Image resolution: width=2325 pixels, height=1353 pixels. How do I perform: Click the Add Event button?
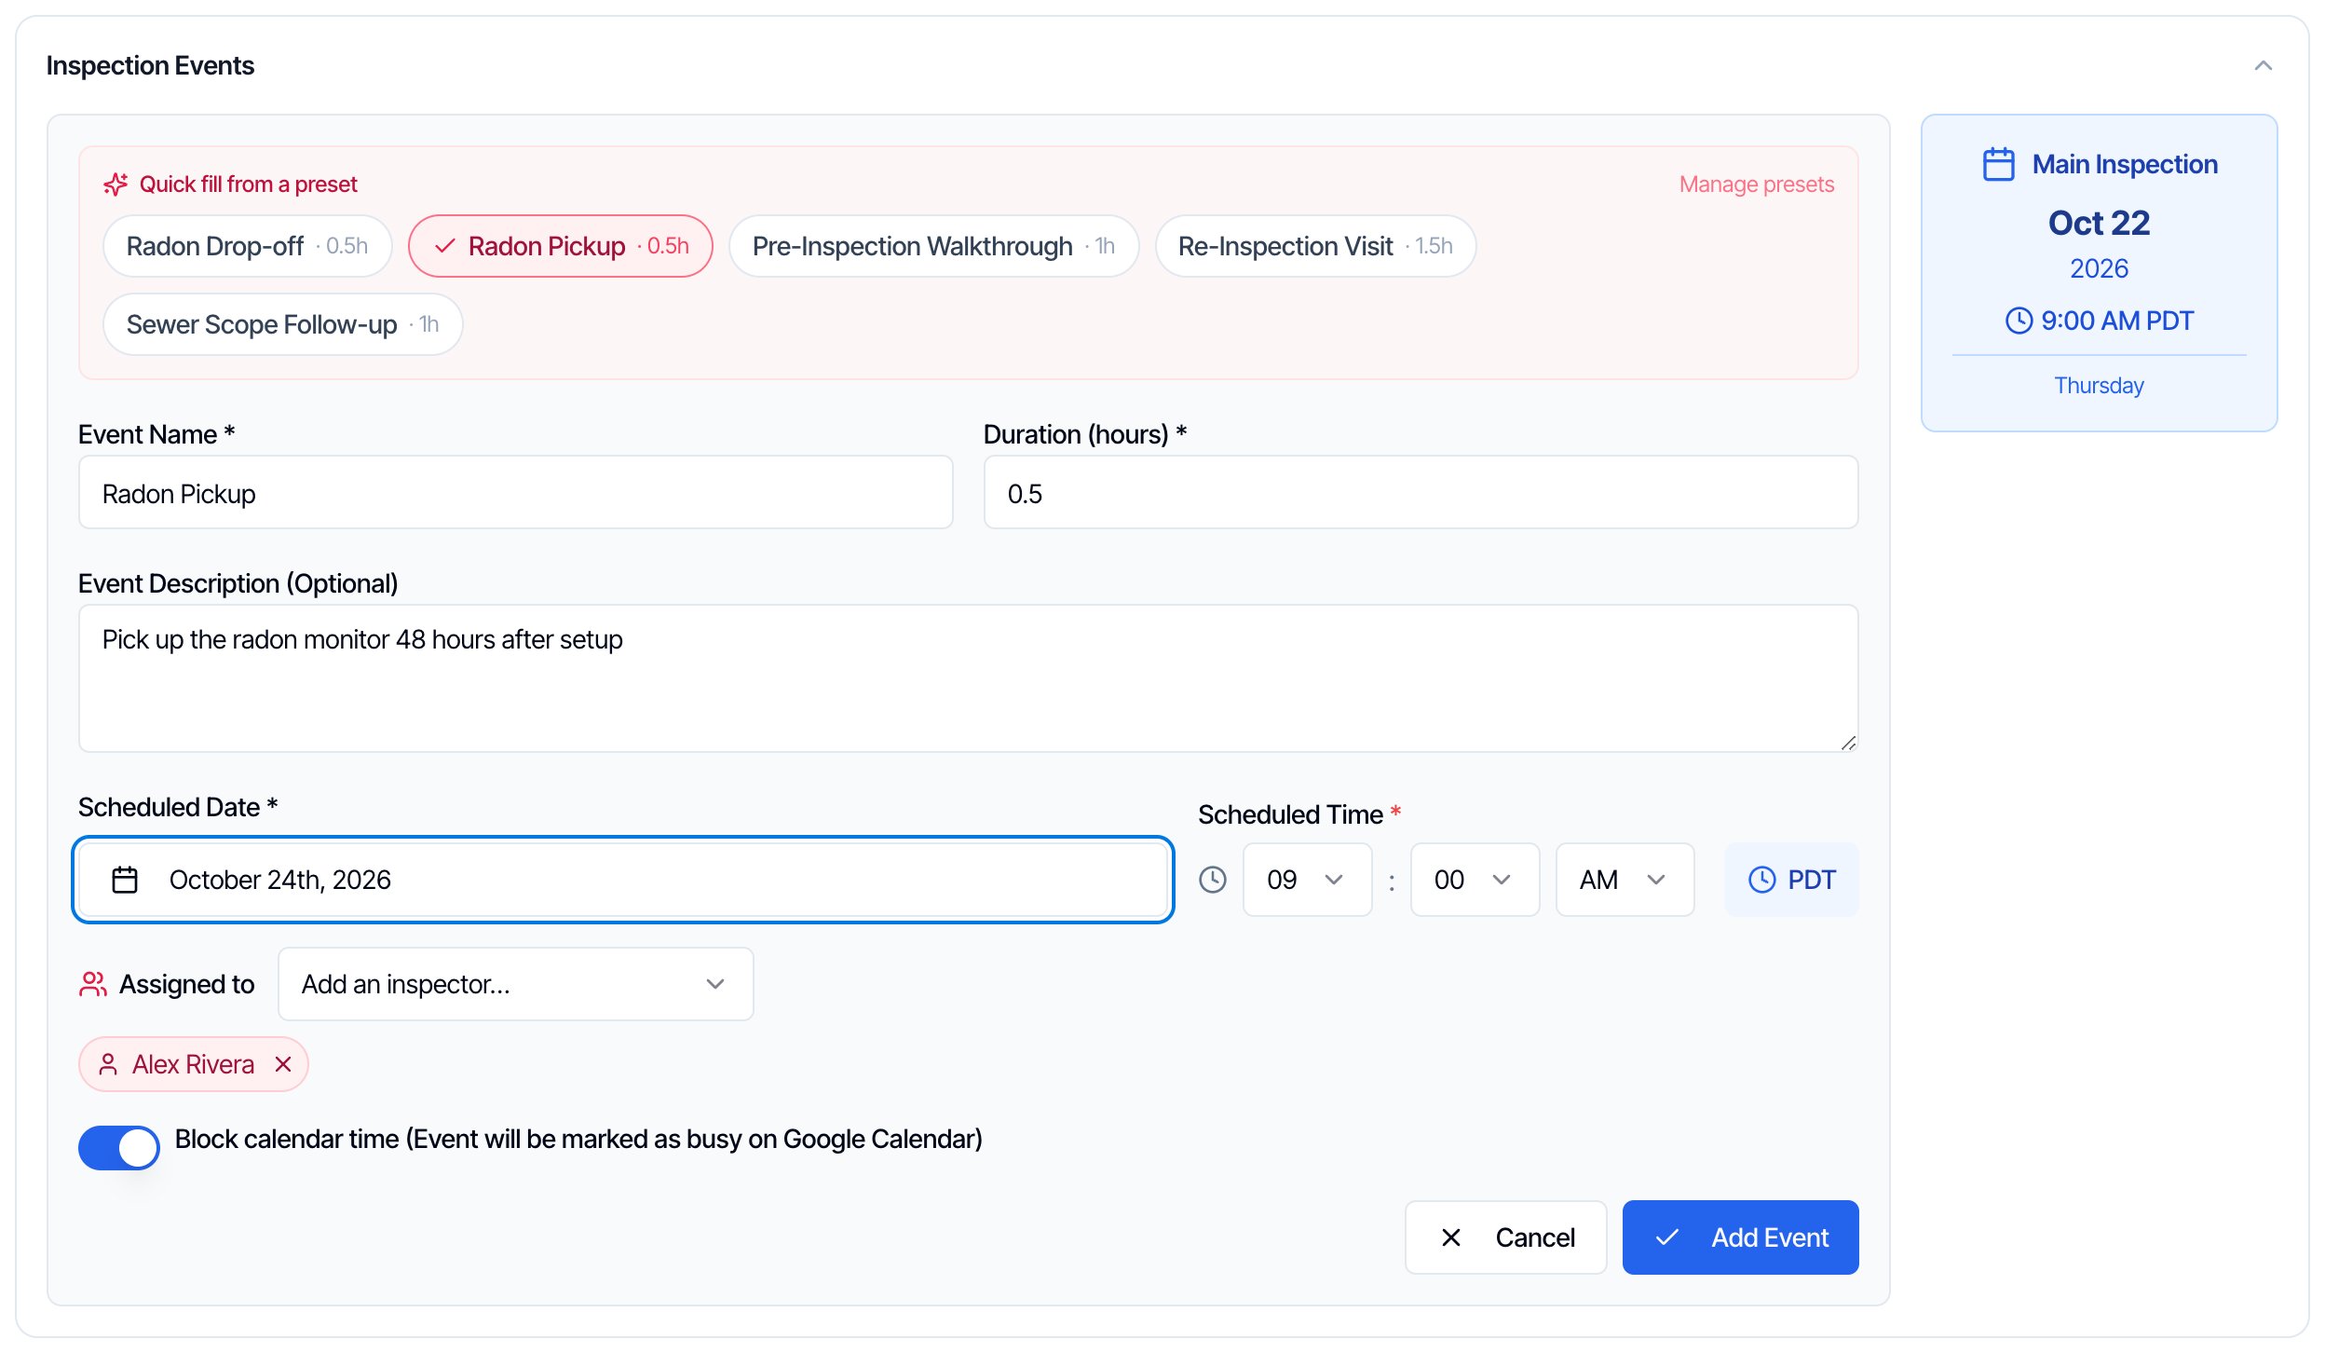1740,1237
